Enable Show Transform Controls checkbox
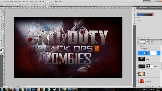 18,4
